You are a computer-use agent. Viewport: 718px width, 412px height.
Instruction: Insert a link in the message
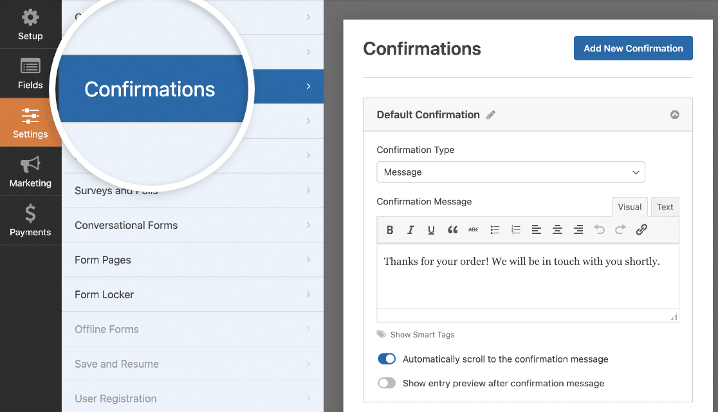coord(641,229)
